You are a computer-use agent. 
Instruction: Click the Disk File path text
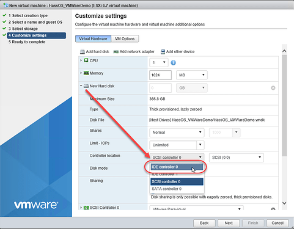coord(207,120)
